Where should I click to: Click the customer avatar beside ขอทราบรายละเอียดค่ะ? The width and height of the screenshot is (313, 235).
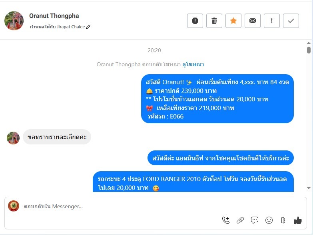click(13, 138)
